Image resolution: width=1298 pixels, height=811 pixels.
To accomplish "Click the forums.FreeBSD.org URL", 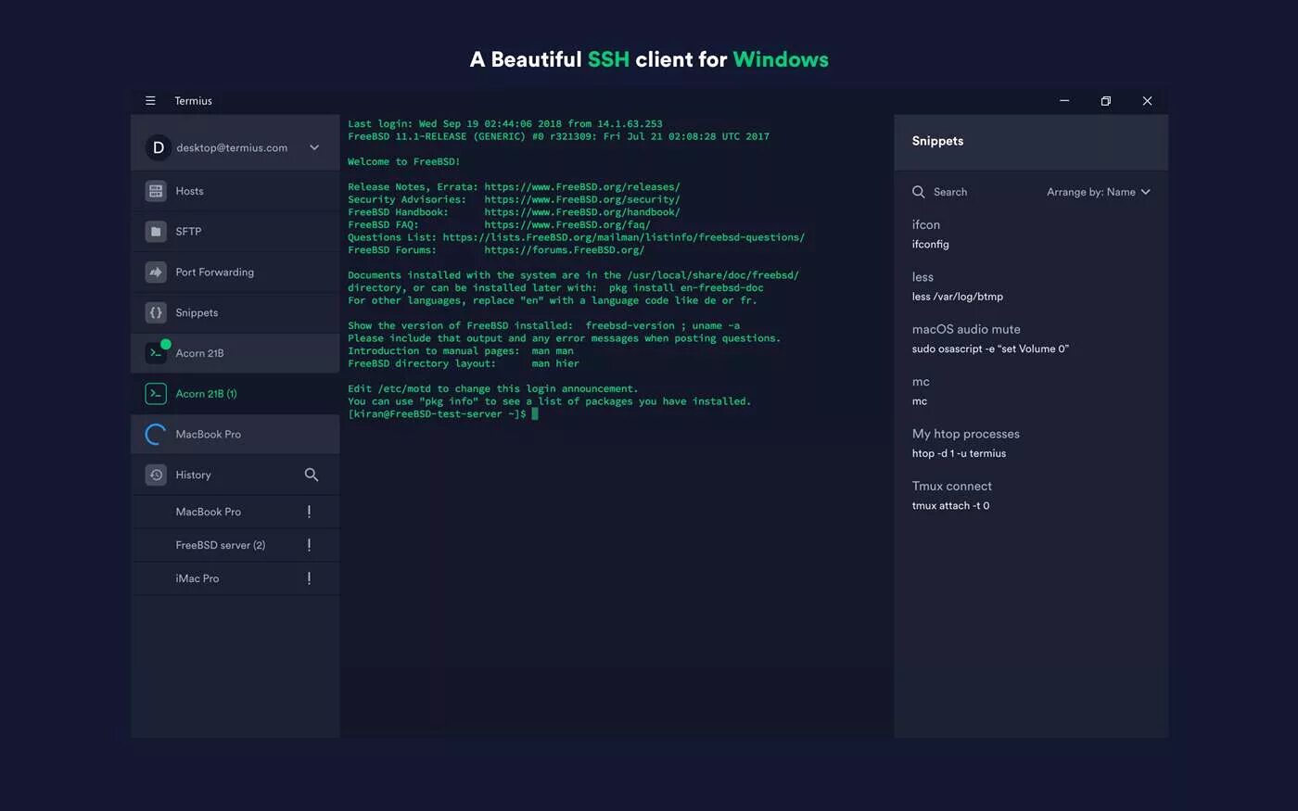I will (x=564, y=250).
